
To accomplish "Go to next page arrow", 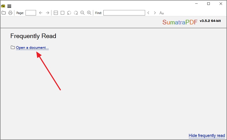I will (48, 13).
